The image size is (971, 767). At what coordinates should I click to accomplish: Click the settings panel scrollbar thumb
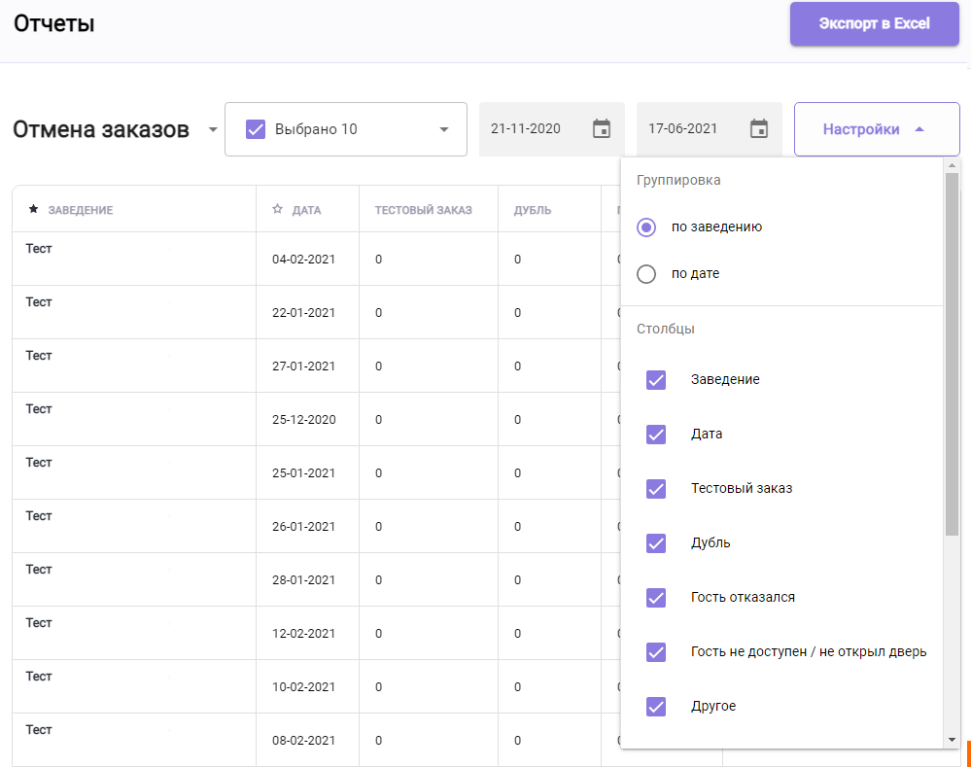coord(952,354)
